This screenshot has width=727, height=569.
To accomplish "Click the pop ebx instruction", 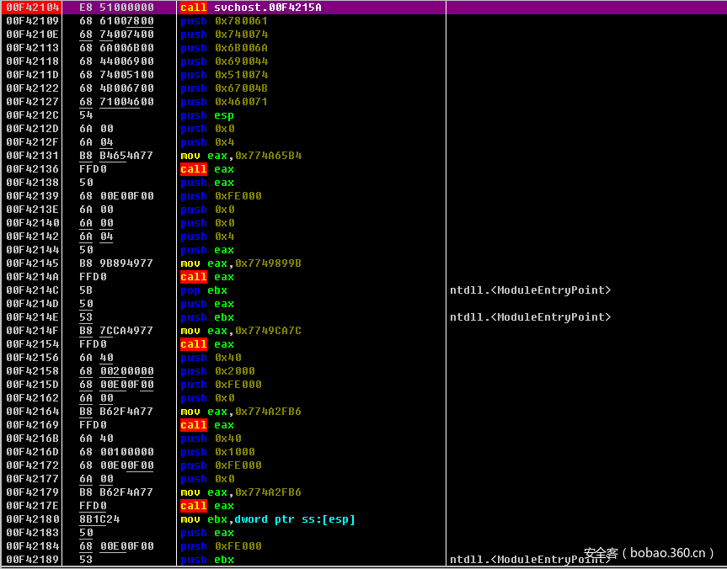I will click(x=204, y=290).
